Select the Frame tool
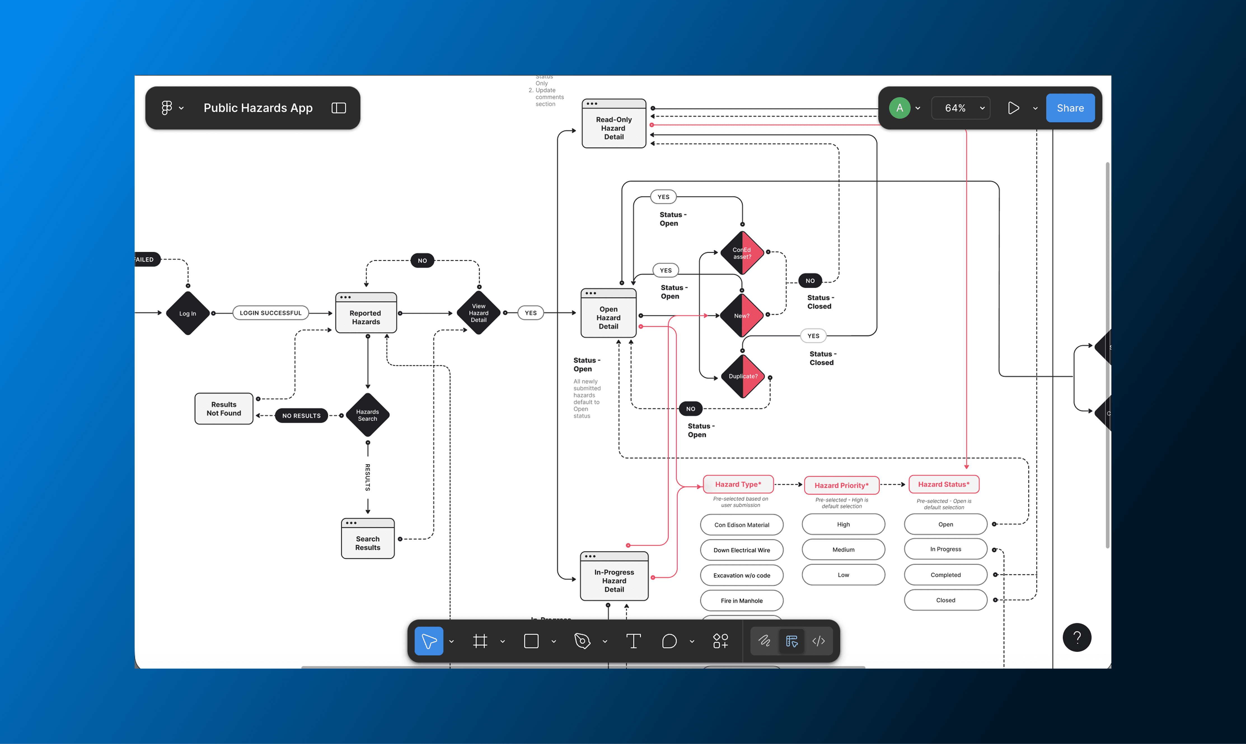The image size is (1246, 744). pos(480,640)
